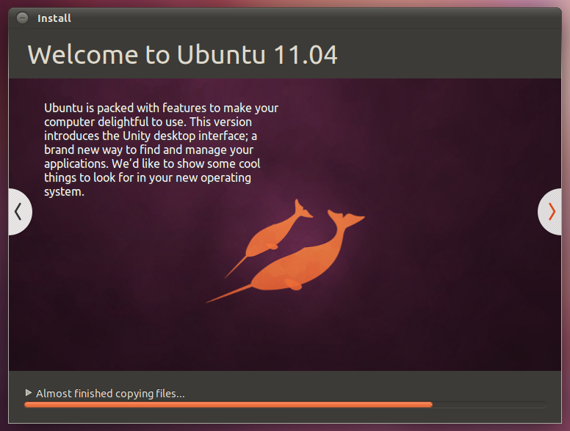Viewport: 570px width, 431px height.
Task: Go to the previous slideshow slide
Action: tap(20, 212)
